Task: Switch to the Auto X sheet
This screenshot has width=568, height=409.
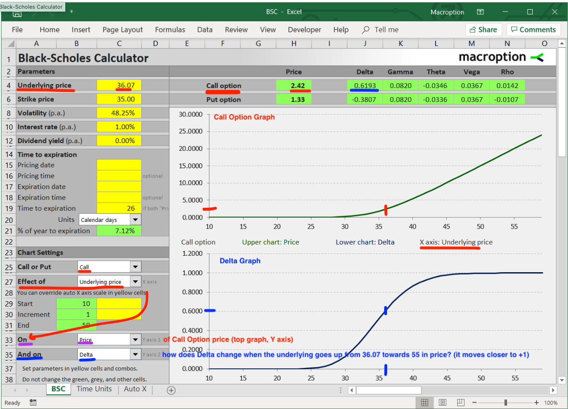Action: [135, 389]
